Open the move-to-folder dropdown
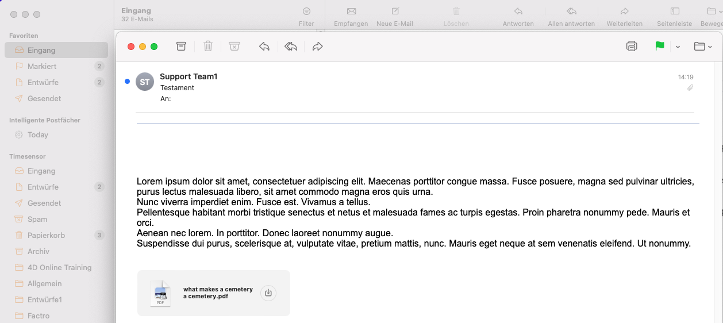 coord(703,47)
